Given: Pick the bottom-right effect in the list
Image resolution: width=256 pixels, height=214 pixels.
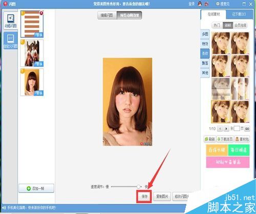Looking at the screenshot, I should 240,112.
